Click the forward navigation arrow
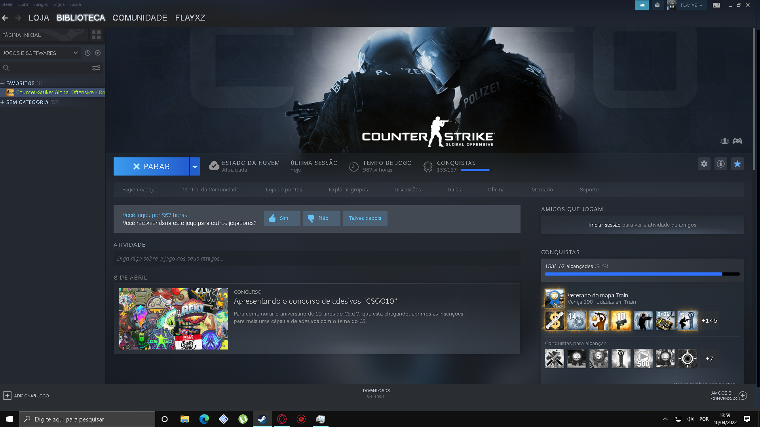The width and height of the screenshot is (760, 427). (x=18, y=18)
